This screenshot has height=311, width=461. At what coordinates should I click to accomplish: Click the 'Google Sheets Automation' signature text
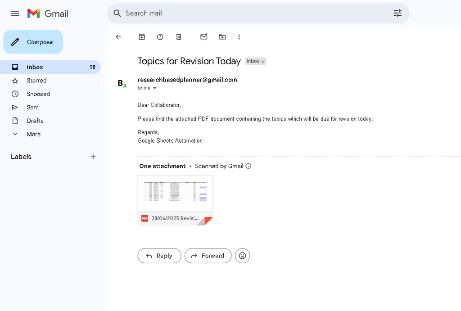[x=170, y=141]
